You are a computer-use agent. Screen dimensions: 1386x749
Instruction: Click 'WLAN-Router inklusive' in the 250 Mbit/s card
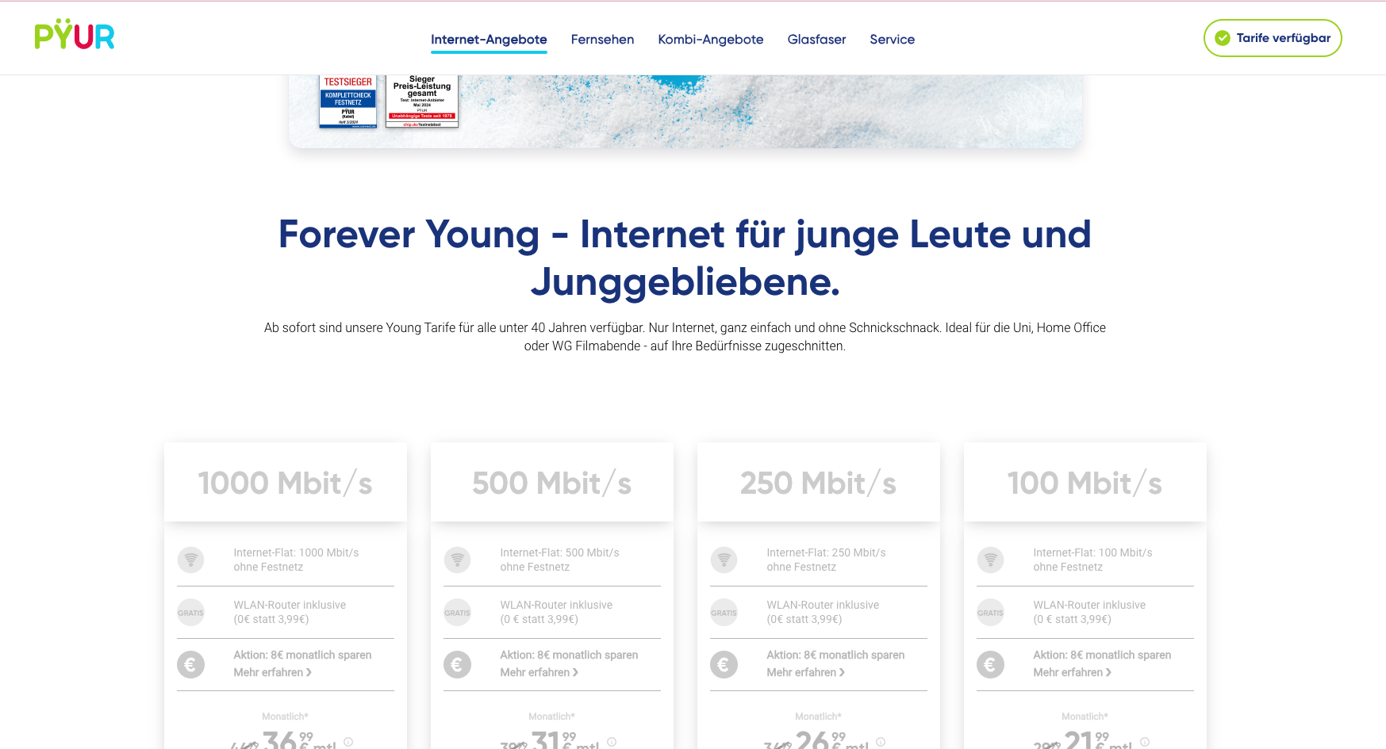(x=823, y=605)
